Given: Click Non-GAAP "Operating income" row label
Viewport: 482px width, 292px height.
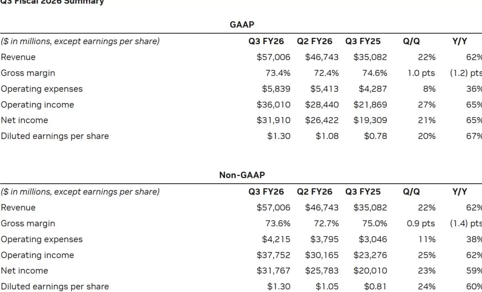Looking at the screenshot, I should (37, 255).
